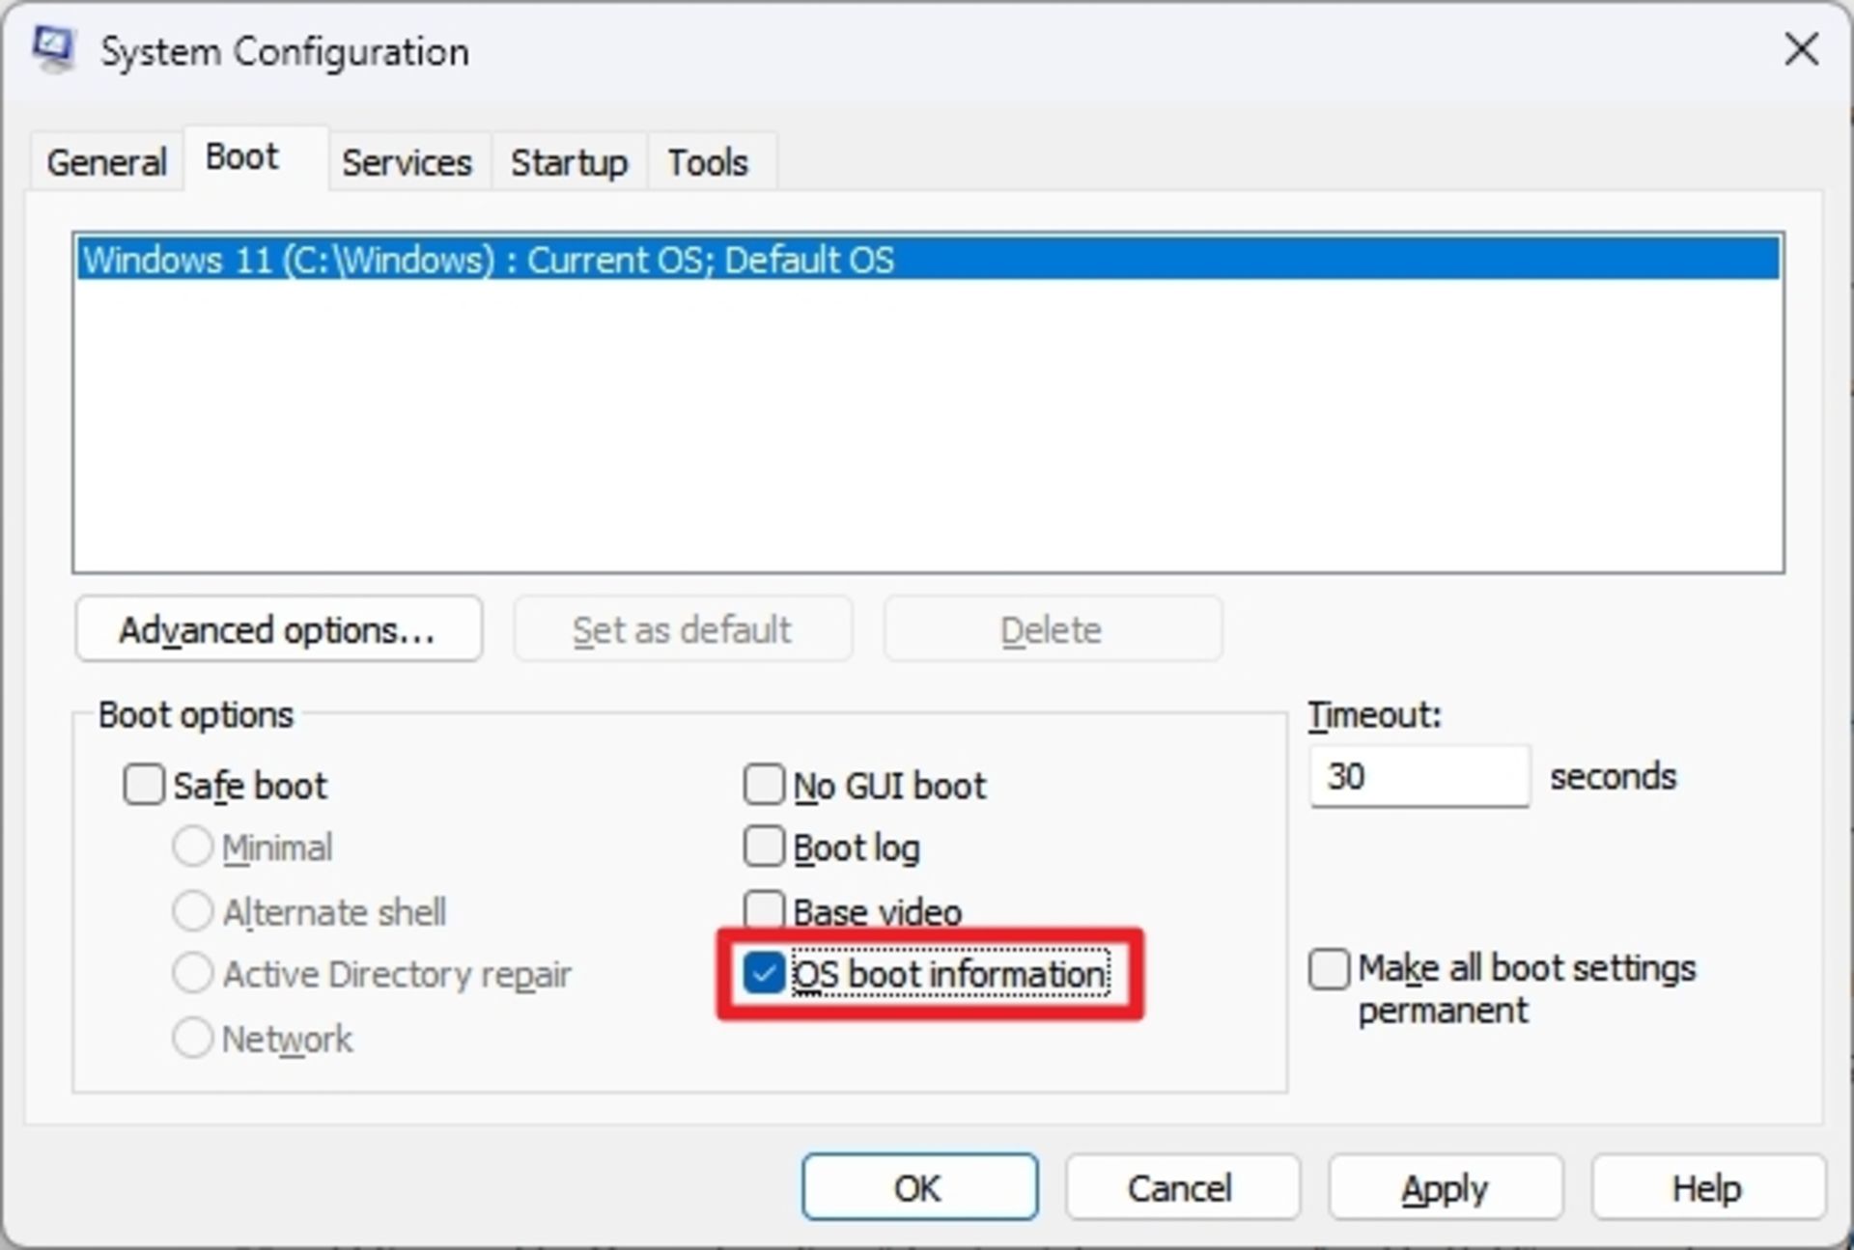Apply the current boot settings
Viewport: 1854px width, 1250px height.
click(x=1444, y=1186)
